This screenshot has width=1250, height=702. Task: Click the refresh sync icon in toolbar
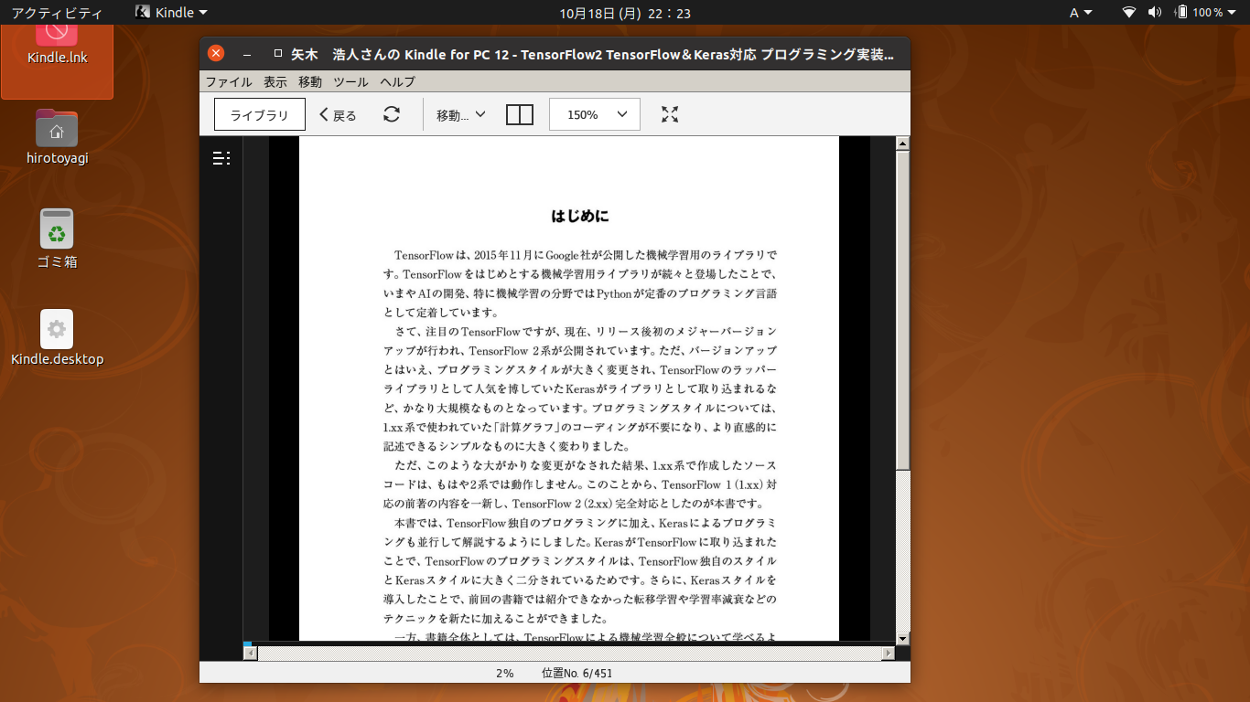tap(392, 114)
